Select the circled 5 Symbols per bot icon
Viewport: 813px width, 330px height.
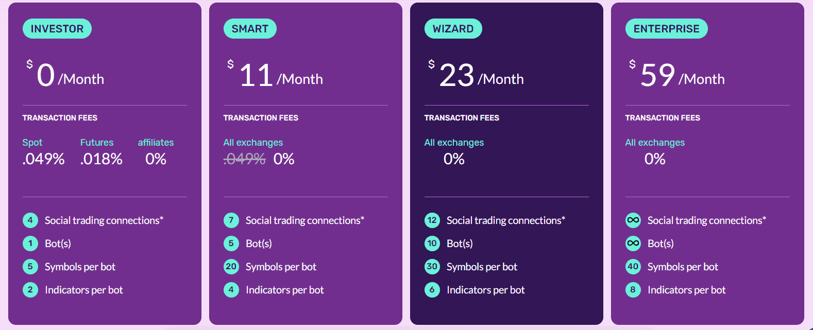pyautogui.click(x=30, y=267)
